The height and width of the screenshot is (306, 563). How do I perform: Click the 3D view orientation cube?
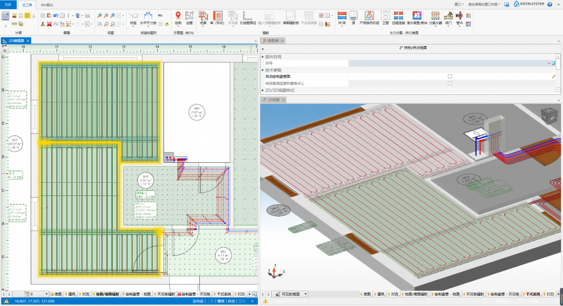click(551, 115)
